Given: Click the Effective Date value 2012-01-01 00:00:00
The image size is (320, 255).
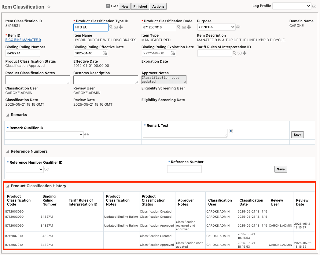Looking at the screenshot, I should point(91,66).
